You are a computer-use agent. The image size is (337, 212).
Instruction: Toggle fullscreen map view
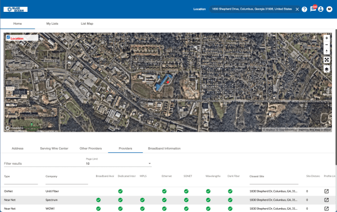coord(326,60)
